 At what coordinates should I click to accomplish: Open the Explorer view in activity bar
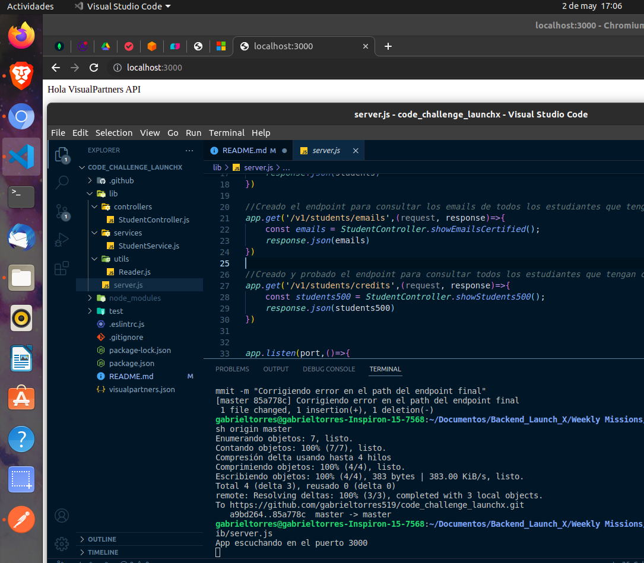[61, 155]
